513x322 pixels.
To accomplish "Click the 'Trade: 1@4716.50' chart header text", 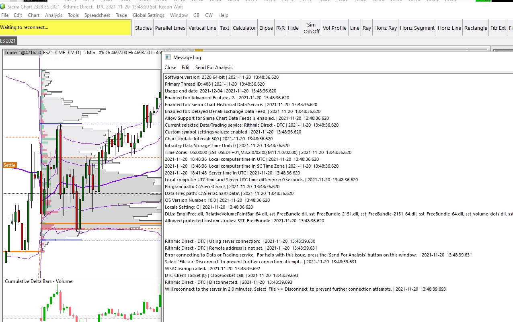I will pos(23,53).
